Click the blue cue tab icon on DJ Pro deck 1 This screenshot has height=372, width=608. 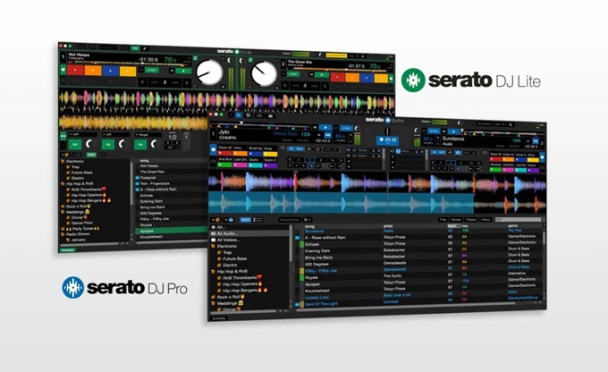(x=213, y=150)
